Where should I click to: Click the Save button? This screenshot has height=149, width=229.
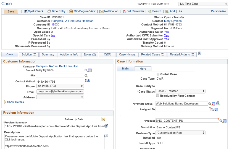[x=11, y=11]
